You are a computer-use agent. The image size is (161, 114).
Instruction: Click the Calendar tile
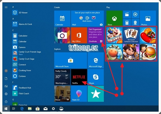pos(62,18)
